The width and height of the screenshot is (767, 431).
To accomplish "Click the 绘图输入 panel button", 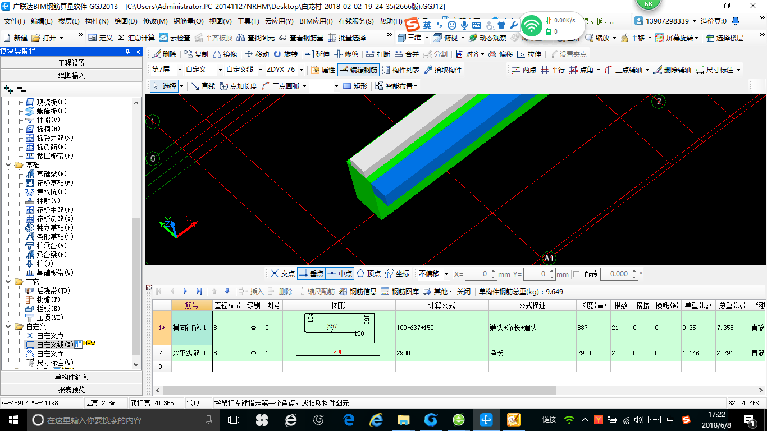I will 72,75.
